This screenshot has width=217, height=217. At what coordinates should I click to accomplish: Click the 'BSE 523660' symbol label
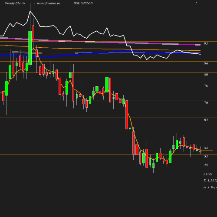point(83,3)
